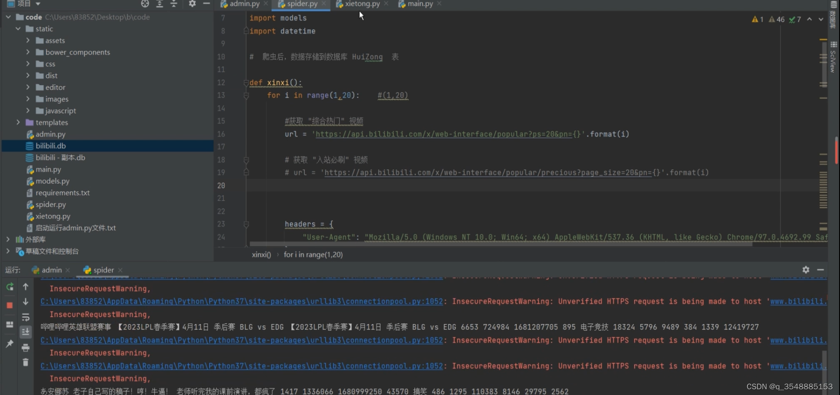Expand the assets folder
Viewport: 840px width, 395px height.
pos(28,40)
